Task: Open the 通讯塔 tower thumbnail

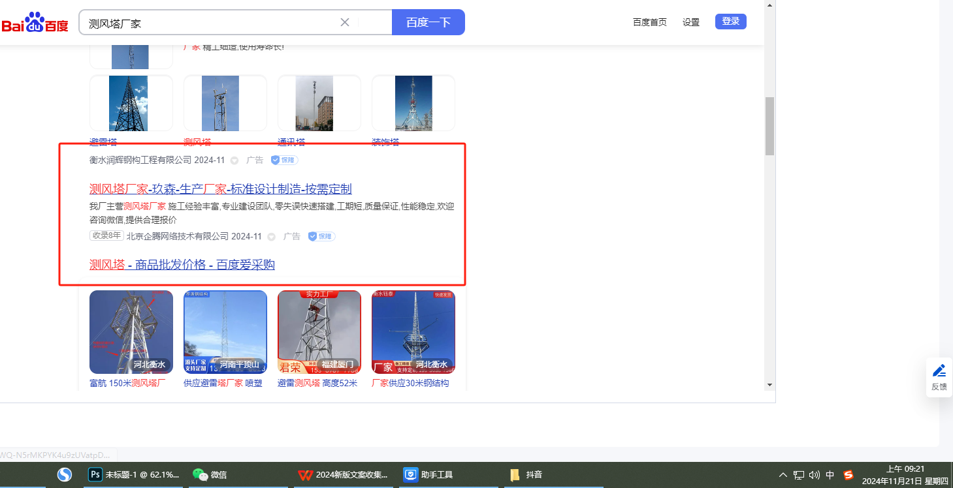Action: click(x=319, y=103)
